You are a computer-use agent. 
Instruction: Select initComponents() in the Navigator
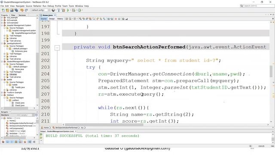point(16,128)
